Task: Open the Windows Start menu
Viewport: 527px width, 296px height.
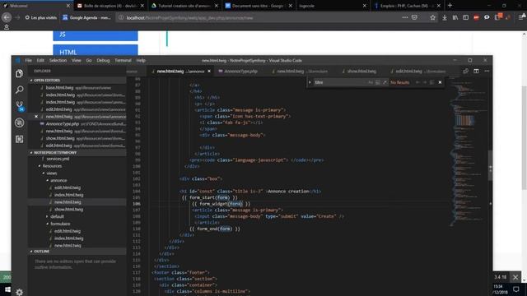Action: click(7, 289)
